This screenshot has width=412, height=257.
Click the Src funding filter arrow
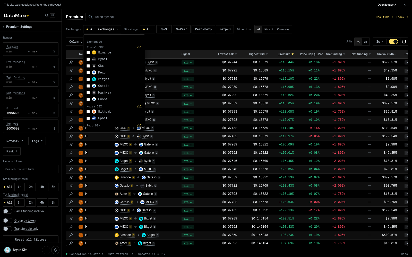344,54
